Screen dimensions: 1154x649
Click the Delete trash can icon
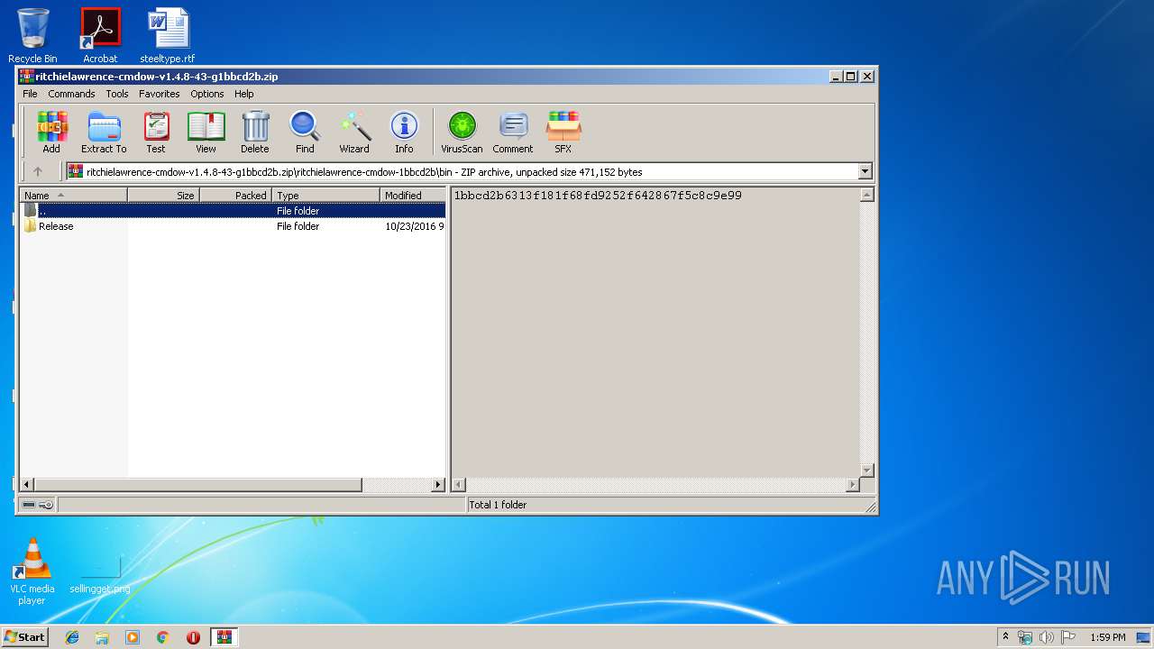(x=255, y=133)
